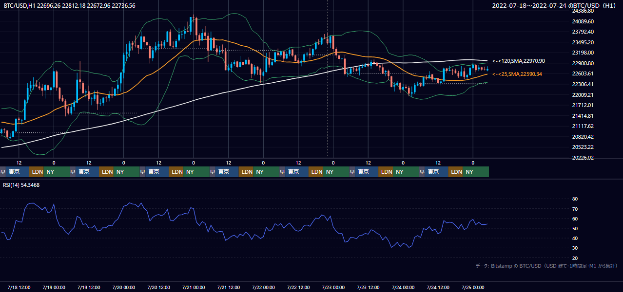
Task: Click the 7/21 00:00 date label
Action: (194, 287)
